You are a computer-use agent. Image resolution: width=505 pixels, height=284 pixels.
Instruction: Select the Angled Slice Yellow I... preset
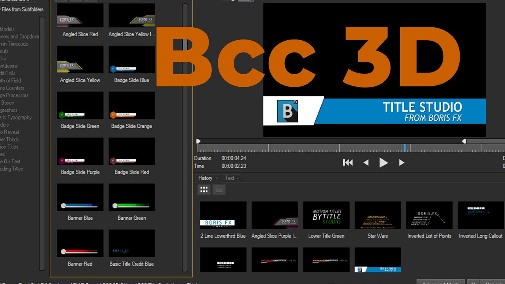pyautogui.click(x=132, y=20)
